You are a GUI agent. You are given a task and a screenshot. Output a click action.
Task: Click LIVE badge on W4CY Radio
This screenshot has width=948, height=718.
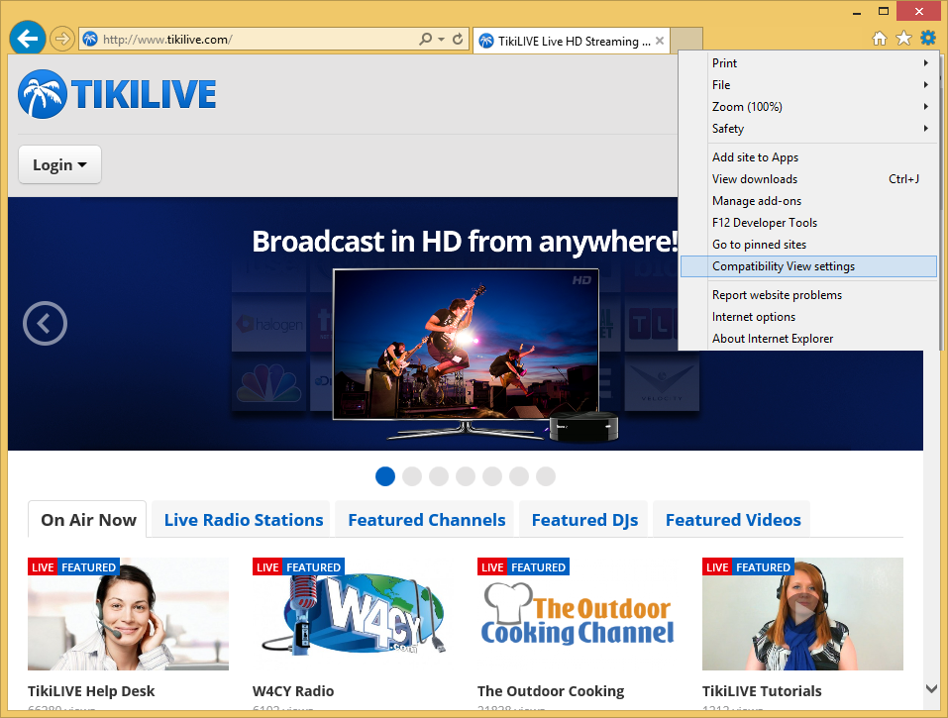pyautogui.click(x=267, y=566)
